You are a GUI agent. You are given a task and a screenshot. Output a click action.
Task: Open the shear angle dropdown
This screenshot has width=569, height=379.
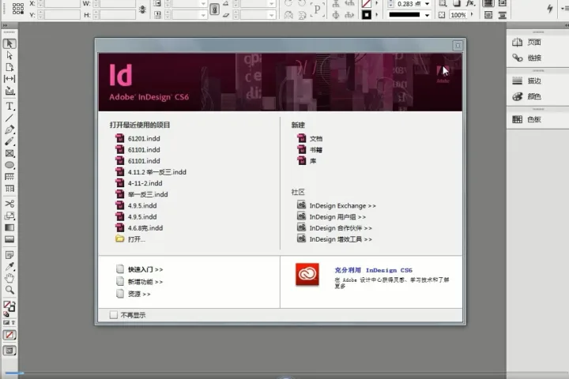[x=271, y=15]
